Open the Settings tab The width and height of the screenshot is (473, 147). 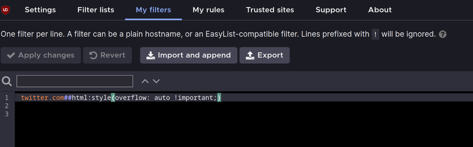[x=40, y=10]
